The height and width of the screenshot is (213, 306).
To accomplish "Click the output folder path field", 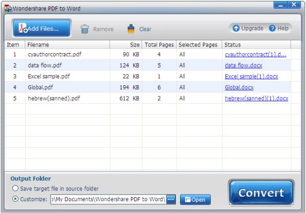I will coord(108,199).
